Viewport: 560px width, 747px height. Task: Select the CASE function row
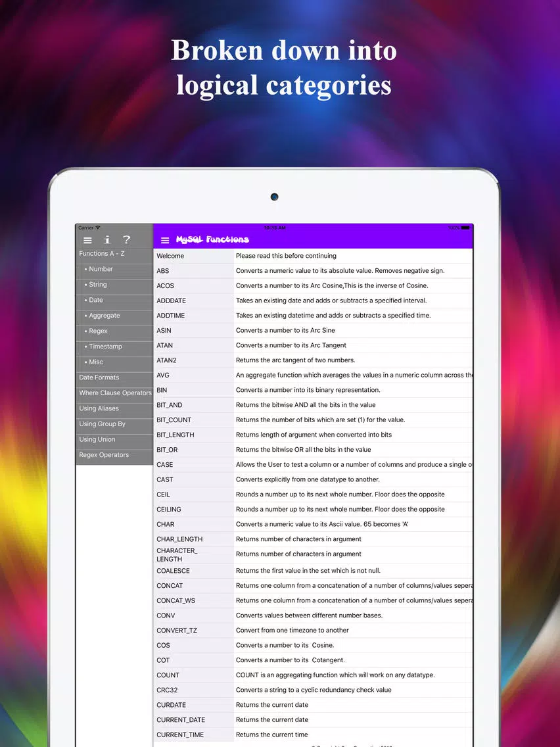pos(313,464)
